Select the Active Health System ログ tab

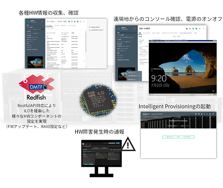[x=186, y=33]
